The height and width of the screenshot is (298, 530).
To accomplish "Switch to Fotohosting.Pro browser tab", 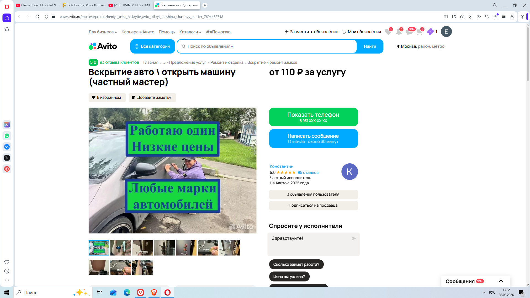I will click(84, 5).
